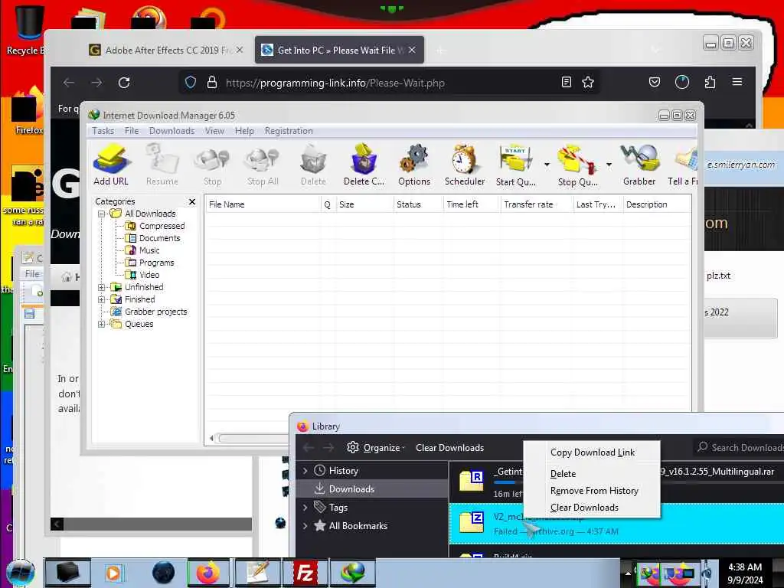Sort by Status column header

(418, 204)
